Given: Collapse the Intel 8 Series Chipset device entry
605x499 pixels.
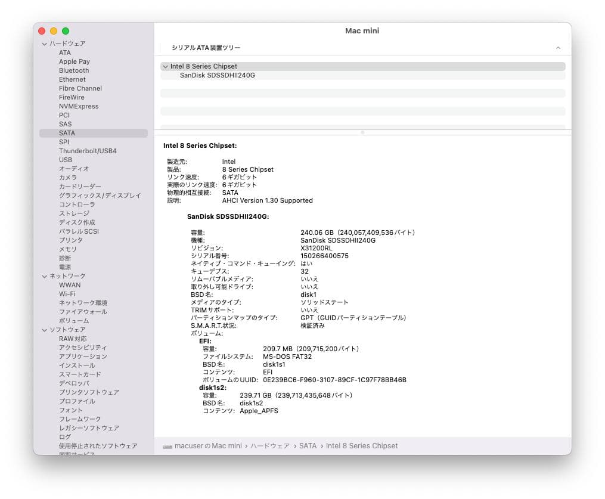Looking at the screenshot, I should point(166,66).
